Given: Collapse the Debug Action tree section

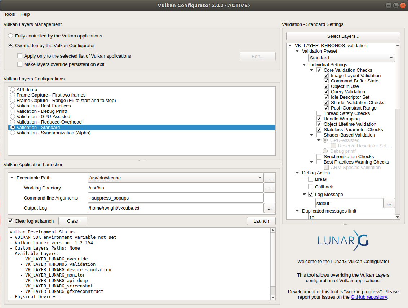Looking at the screenshot, I should point(297,173).
